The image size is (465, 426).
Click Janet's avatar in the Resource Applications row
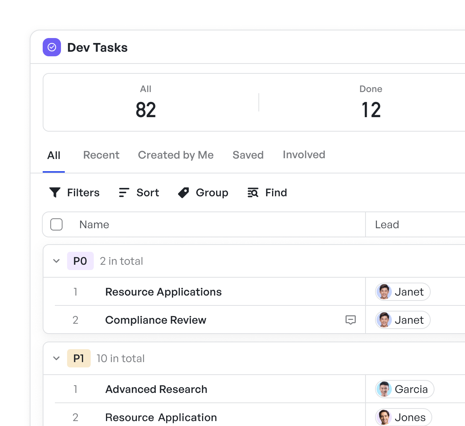coord(384,292)
